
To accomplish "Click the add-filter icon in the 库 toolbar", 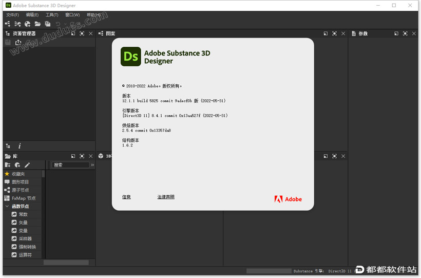I will click(x=17, y=165).
